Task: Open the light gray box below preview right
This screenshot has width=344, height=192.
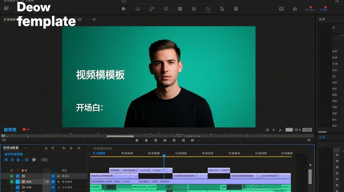Action: [289, 130]
